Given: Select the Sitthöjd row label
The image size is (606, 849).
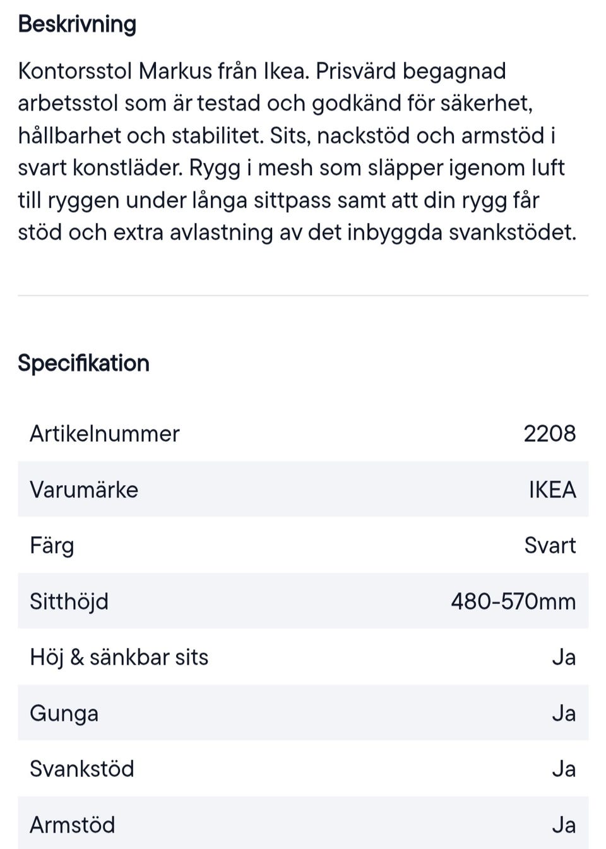Looking at the screenshot, I should tap(69, 601).
